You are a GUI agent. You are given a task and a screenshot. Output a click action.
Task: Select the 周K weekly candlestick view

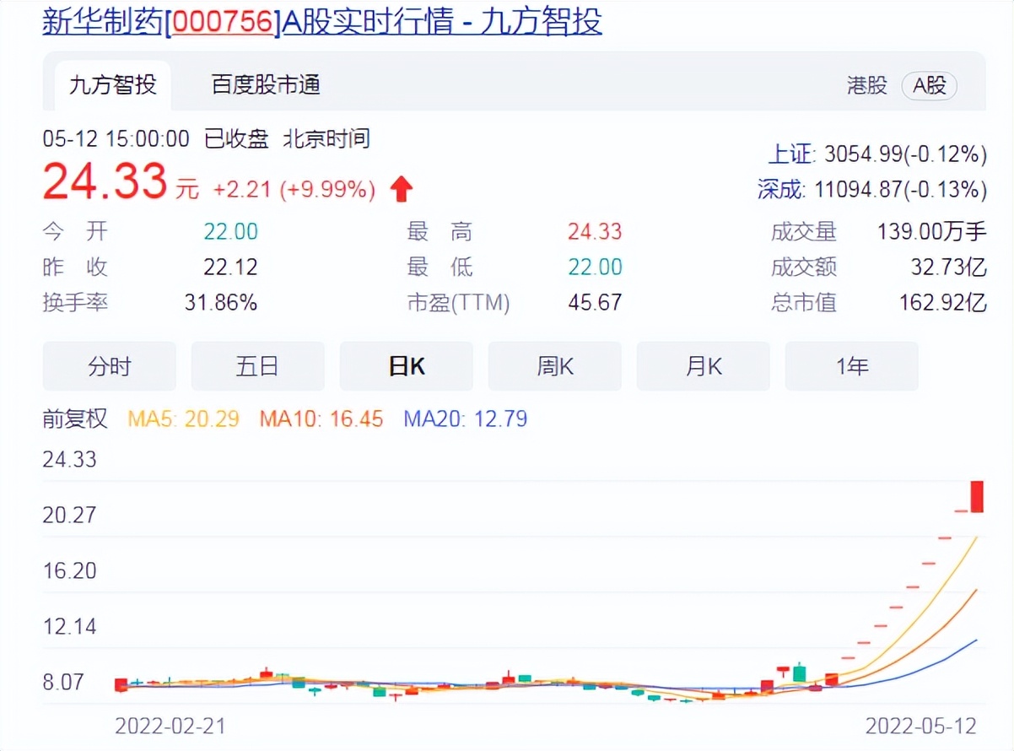[x=554, y=366]
